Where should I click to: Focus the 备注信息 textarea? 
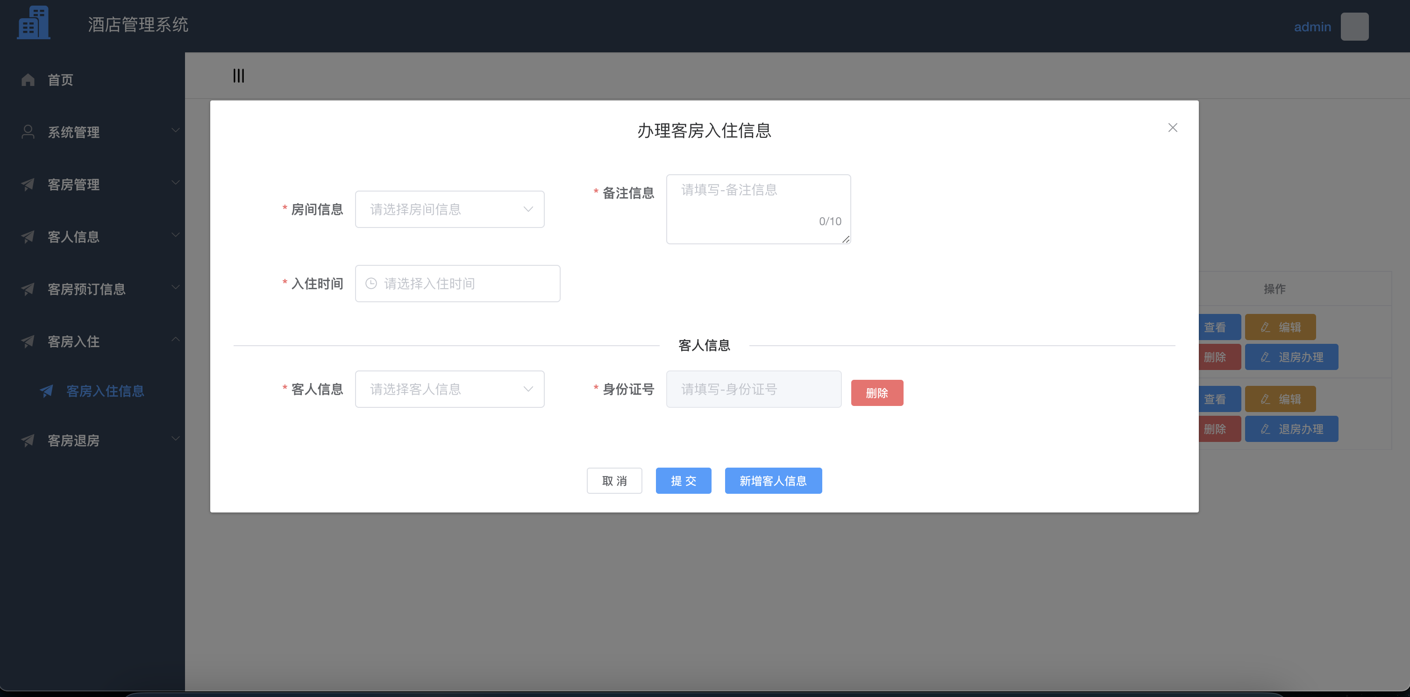758,209
